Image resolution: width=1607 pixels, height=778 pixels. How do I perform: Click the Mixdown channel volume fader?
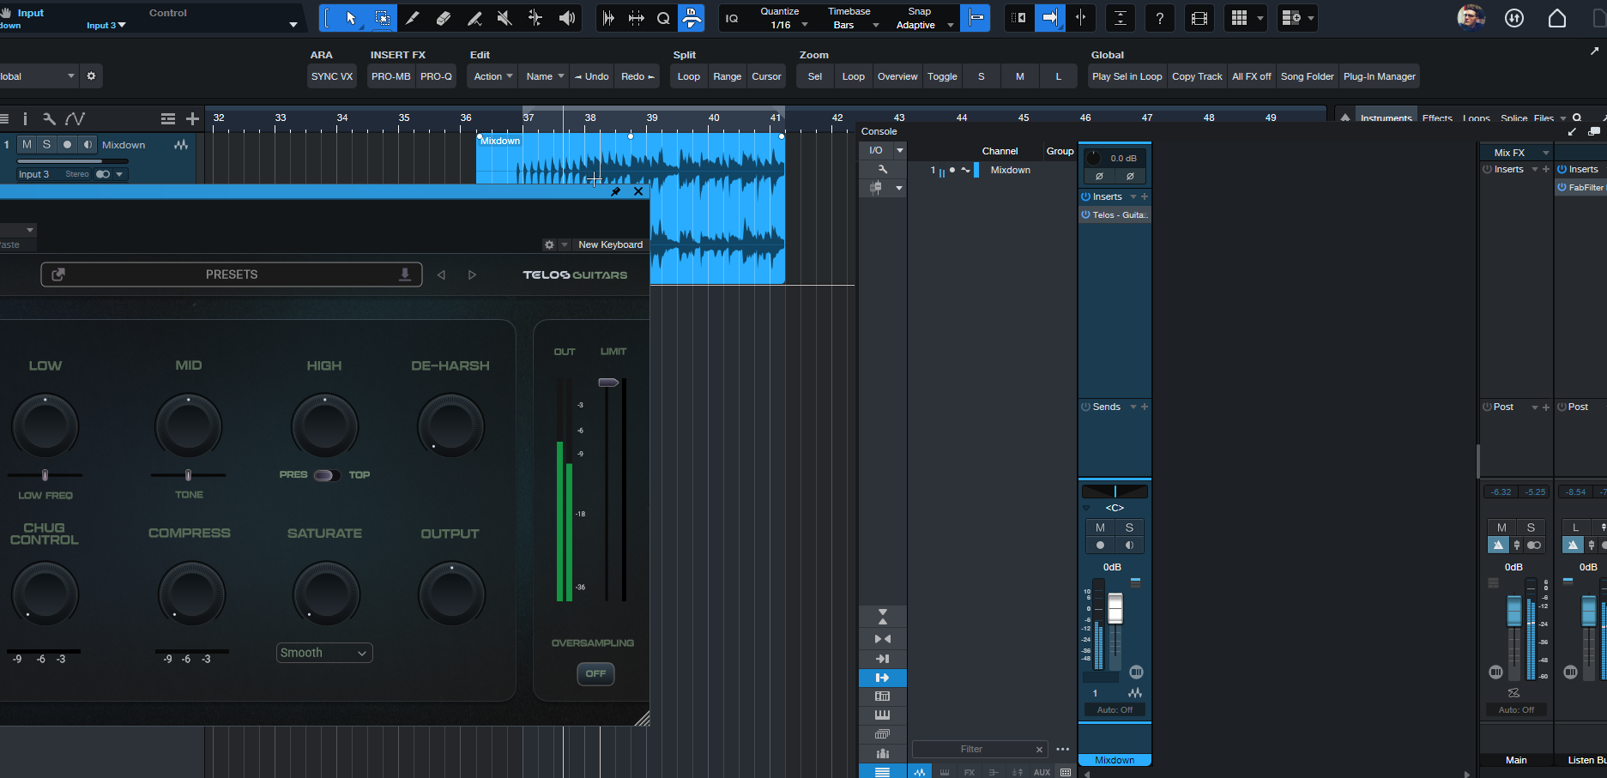pyautogui.click(x=1115, y=608)
